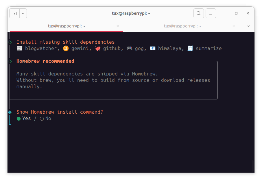
Task: Click the terminal scrollbar on the right edge
Action: [253, 166]
